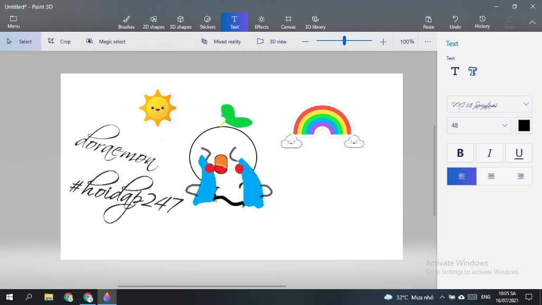The image size is (542, 305).
Task: Open the Menu folder icon
Action: (x=13, y=19)
